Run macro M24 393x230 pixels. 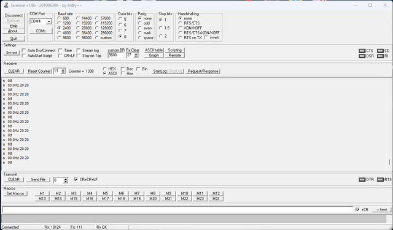point(216,199)
